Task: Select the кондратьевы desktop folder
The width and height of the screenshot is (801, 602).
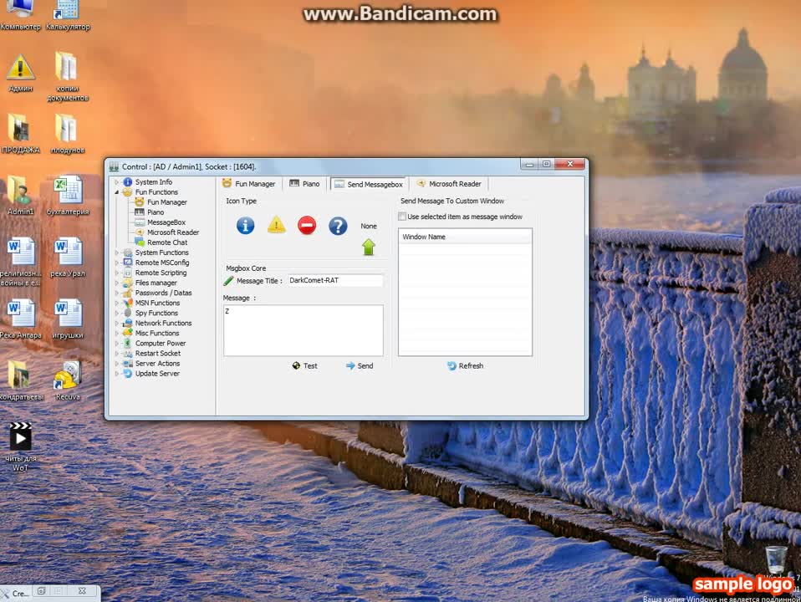Action: [20, 380]
